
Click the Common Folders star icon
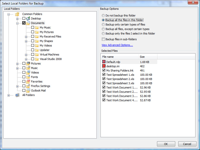(17, 14)
